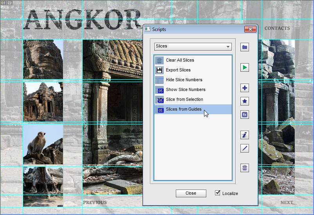This screenshot has width=314, height=215.
Task: Click the 05 icon beside Show Slice Numbers
Action: (159, 90)
